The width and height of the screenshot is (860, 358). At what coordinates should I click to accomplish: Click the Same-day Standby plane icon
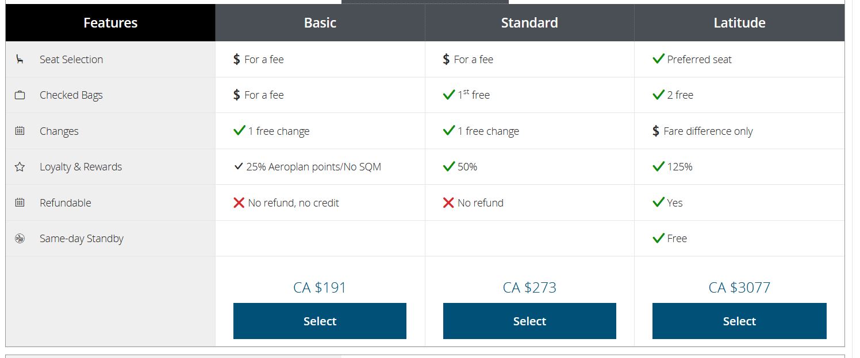[x=20, y=239]
